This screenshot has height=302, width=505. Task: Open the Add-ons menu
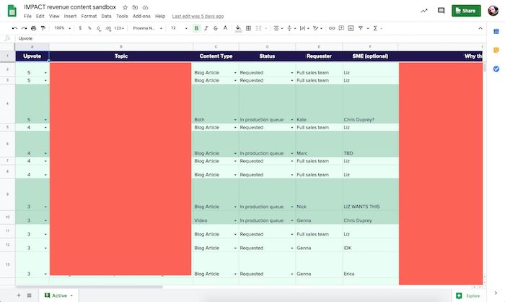141,16
